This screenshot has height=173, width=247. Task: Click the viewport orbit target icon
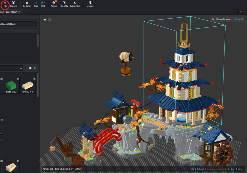(49, 20)
